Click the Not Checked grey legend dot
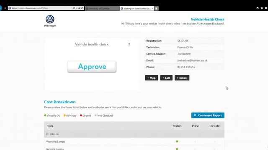Screen dimensions: 268x150 [95, 115]
